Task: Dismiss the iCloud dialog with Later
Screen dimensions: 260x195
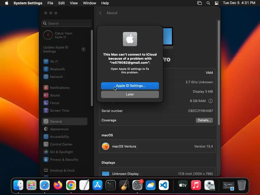Action: click(130, 94)
